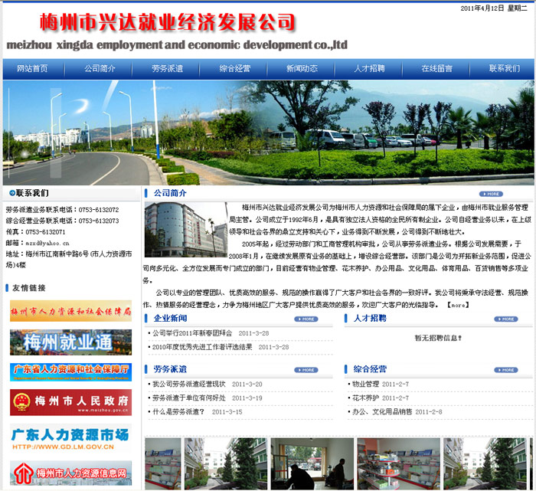Click the 【more】 link after company intro
The image size is (536, 491).
(x=457, y=305)
